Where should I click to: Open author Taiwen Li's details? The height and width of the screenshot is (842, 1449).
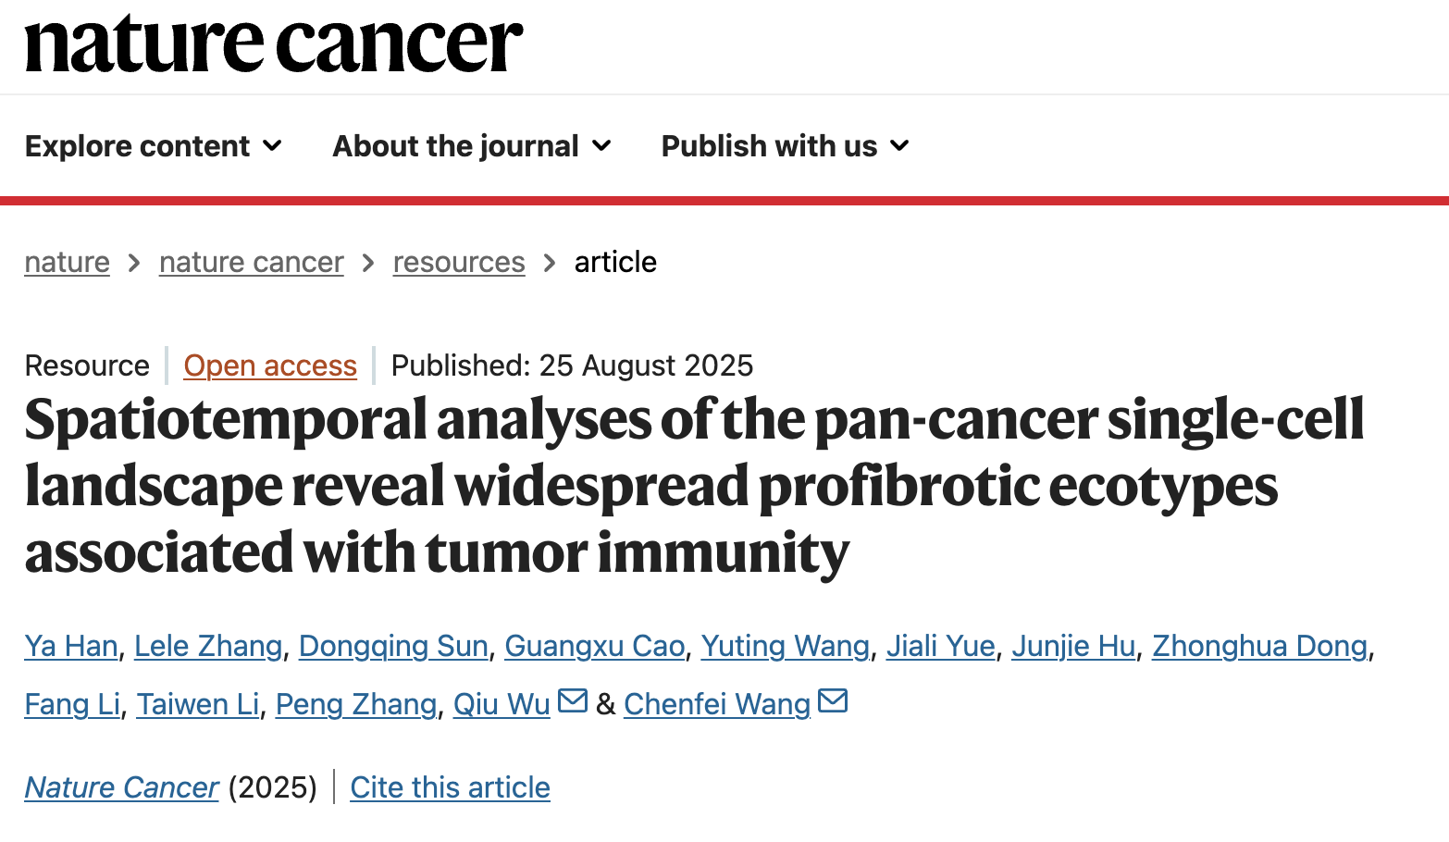click(x=198, y=704)
